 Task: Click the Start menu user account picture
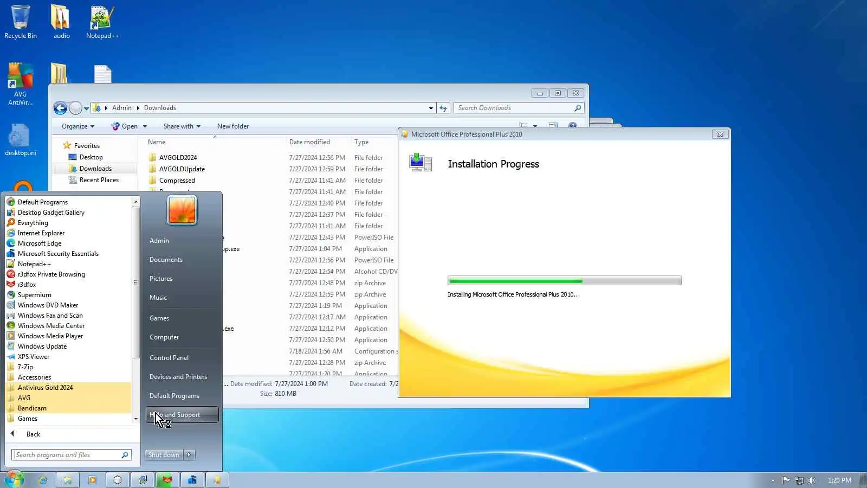(182, 210)
